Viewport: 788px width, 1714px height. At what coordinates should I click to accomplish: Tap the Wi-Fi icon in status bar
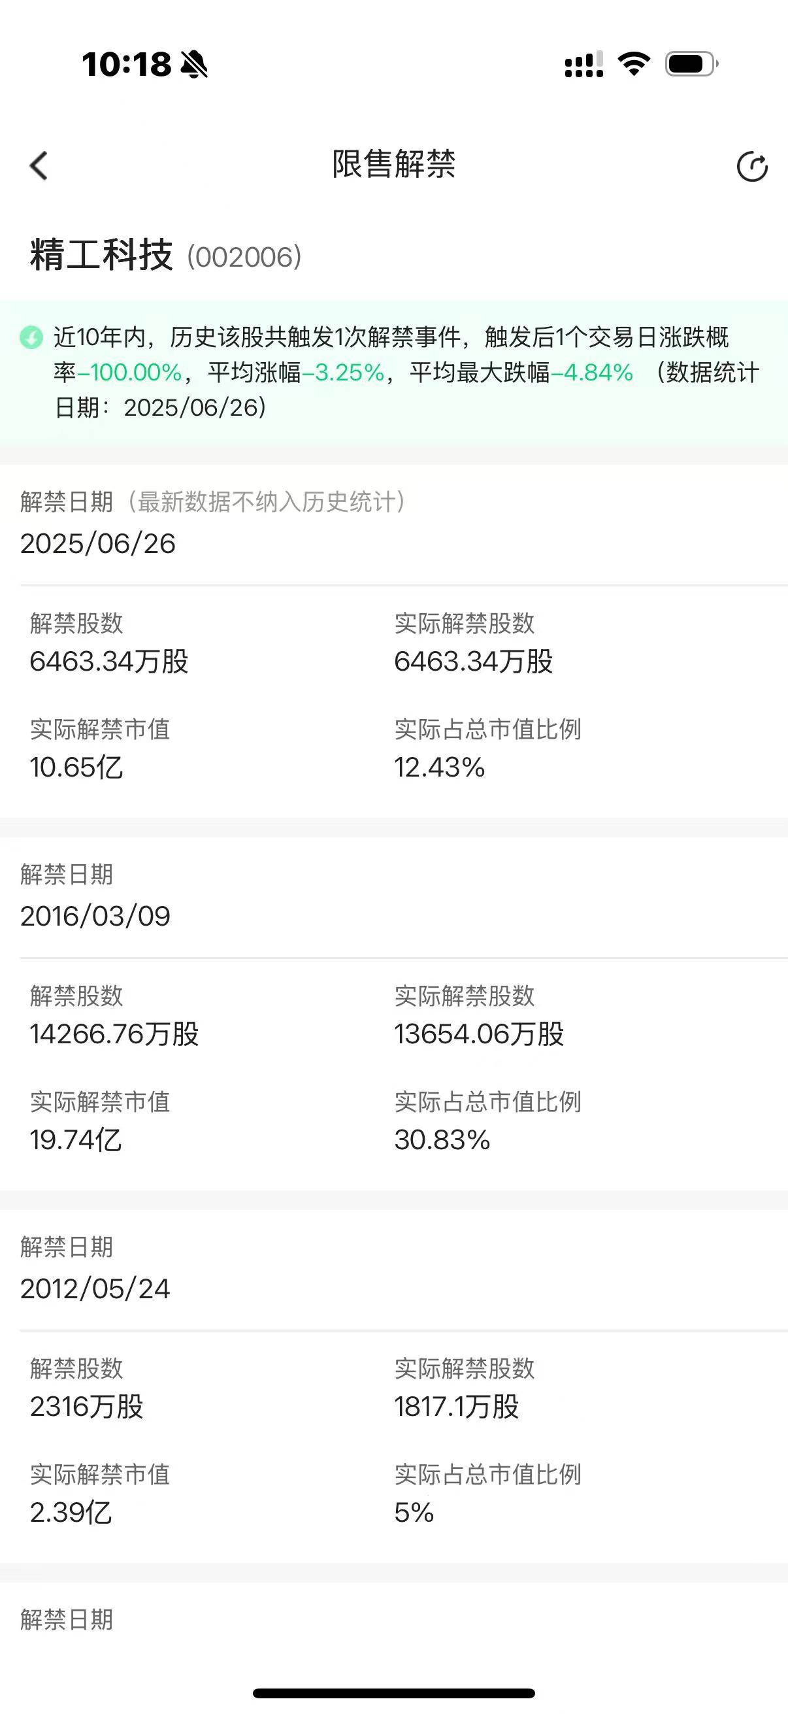click(634, 64)
